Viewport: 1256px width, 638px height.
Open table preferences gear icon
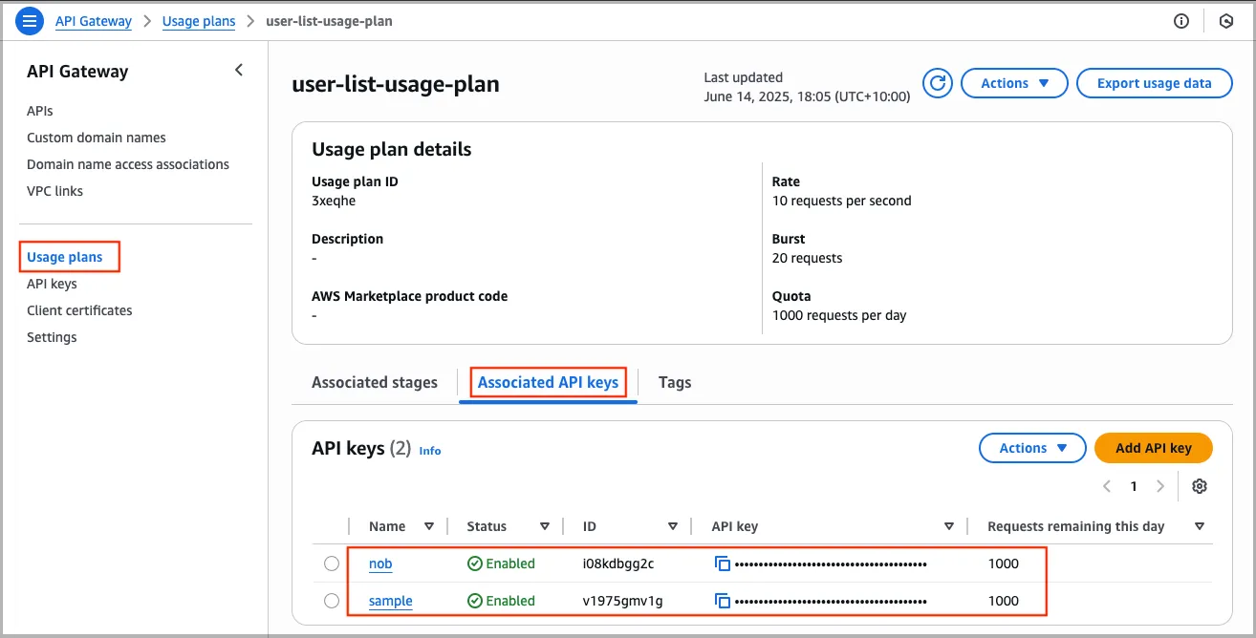[1200, 486]
